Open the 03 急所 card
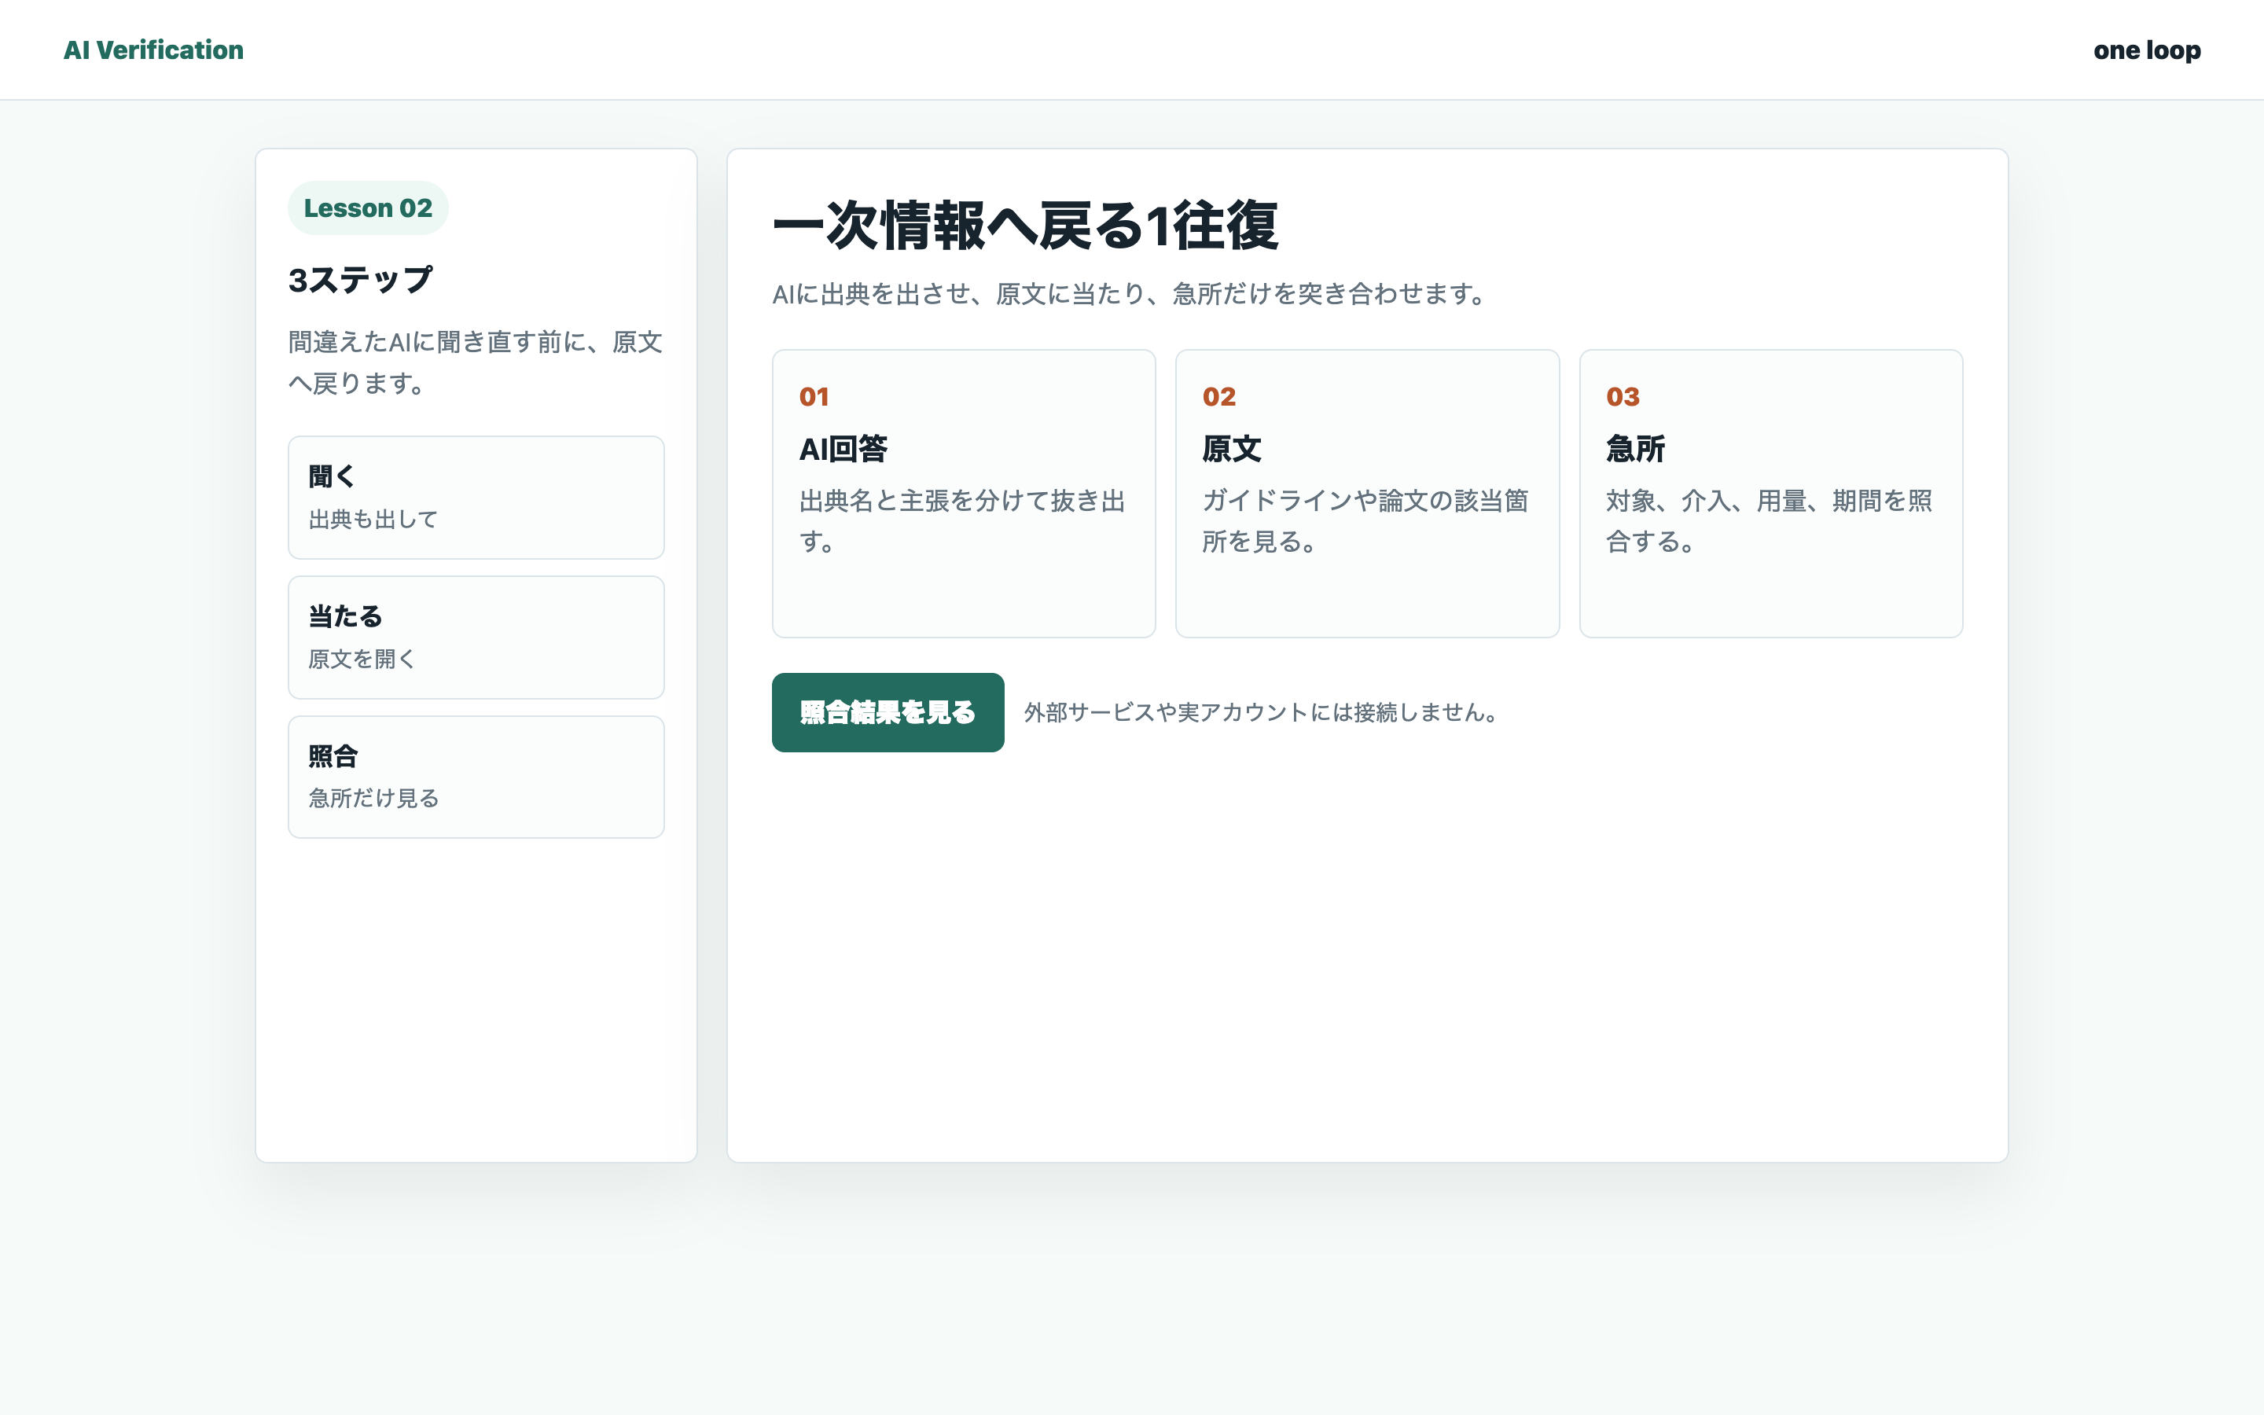 click(1770, 493)
